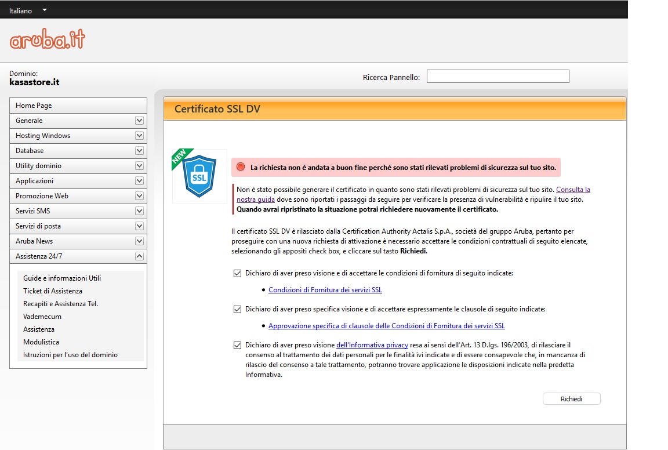The width and height of the screenshot is (668, 450).
Task: Select Applicazioni menu label
Action: 35,181
